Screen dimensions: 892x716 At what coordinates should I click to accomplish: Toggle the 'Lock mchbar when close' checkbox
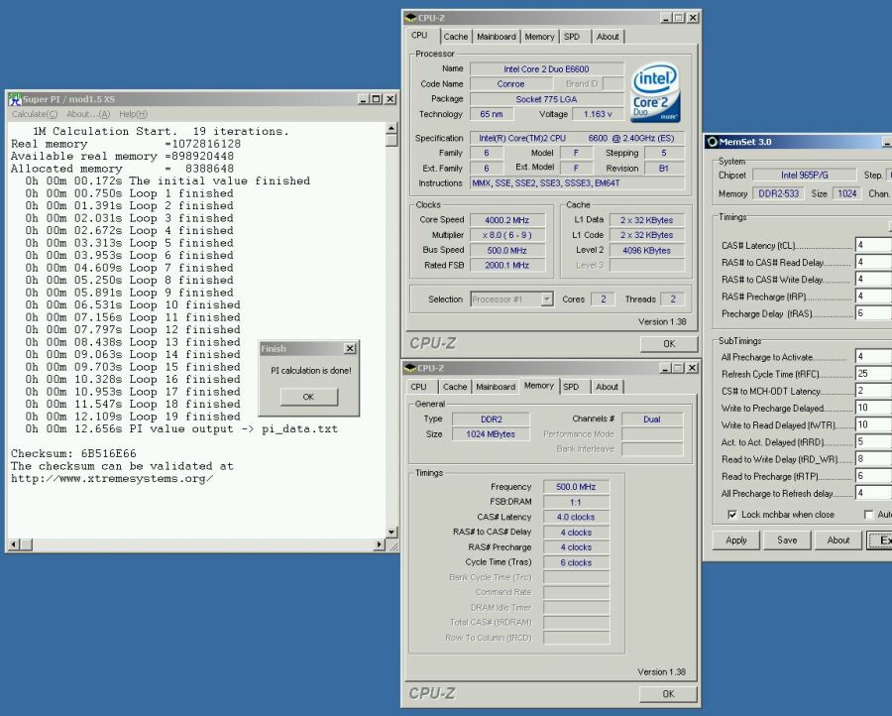[x=732, y=515]
